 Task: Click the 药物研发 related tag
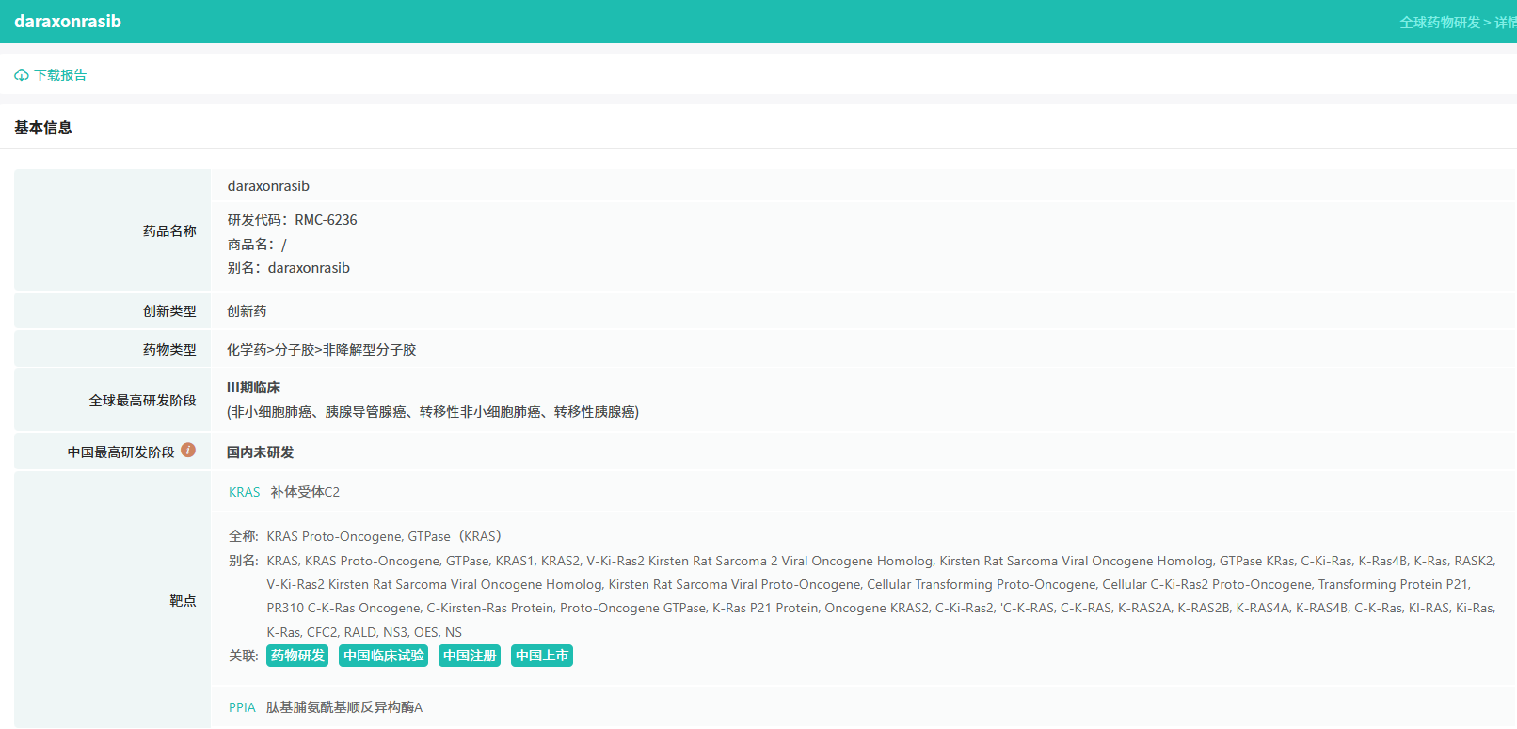coord(297,656)
